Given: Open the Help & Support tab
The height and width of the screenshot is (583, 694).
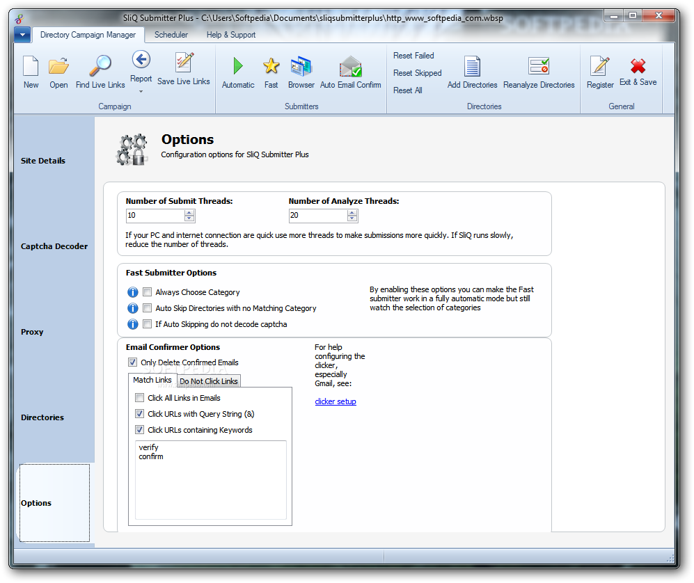Looking at the screenshot, I should pos(230,35).
